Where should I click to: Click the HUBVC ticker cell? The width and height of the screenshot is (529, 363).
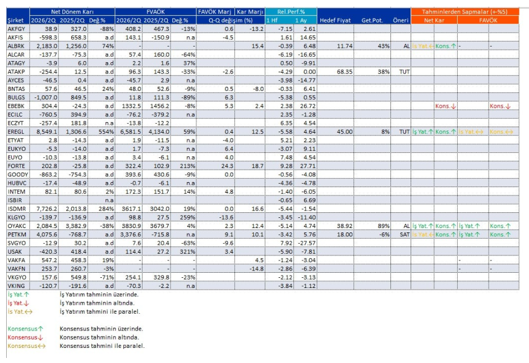pos(18,183)
